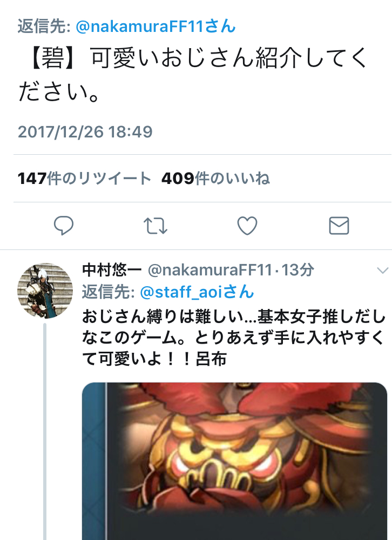Tap the 2017/12/26 18:49 timestamp
This screenshot has height=540, width=392.
[85, 132]
